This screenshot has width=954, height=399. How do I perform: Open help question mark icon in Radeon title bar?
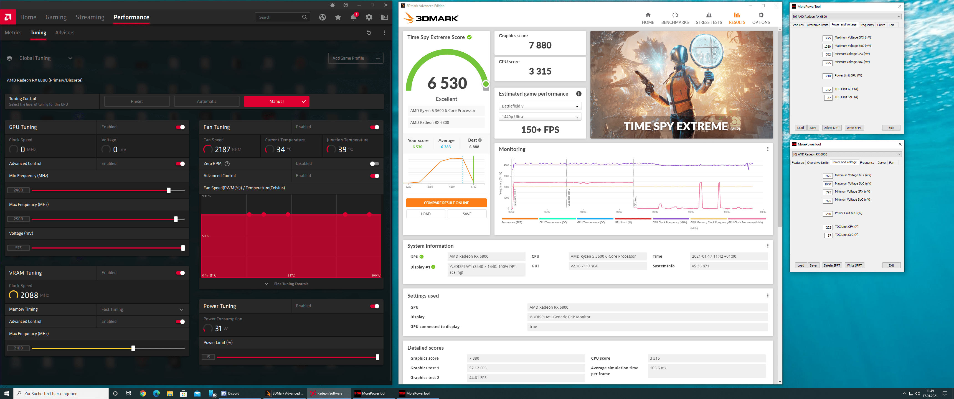[x=346, y=5]
